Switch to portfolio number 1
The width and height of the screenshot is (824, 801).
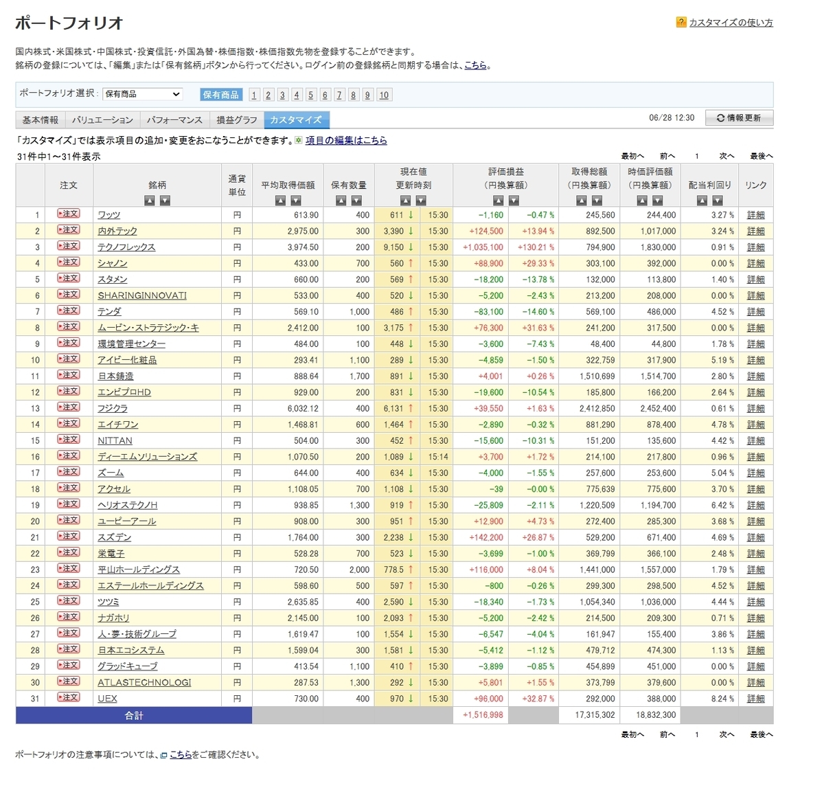coord(254,95)
